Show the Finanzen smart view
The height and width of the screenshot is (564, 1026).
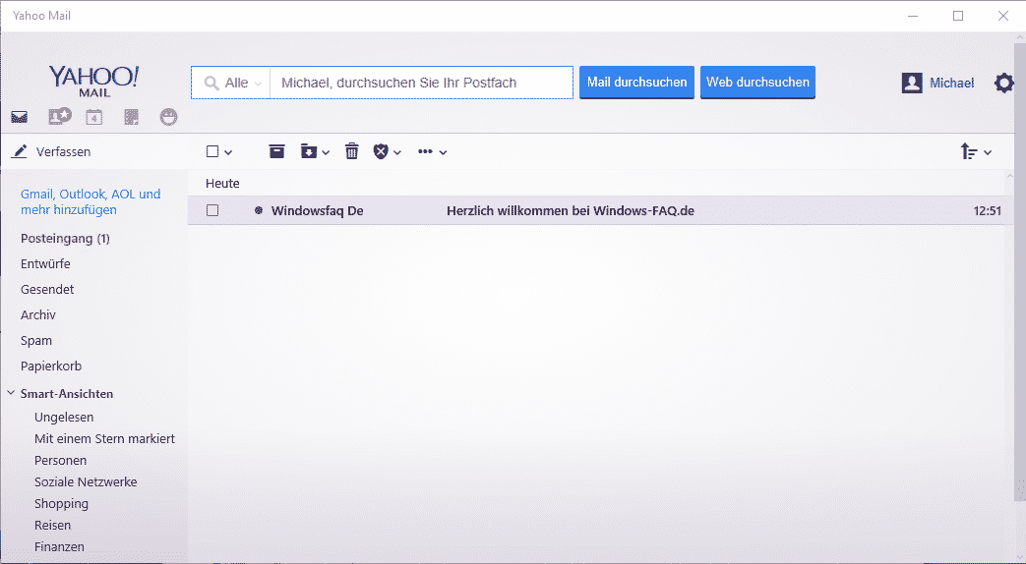[60, 546]
